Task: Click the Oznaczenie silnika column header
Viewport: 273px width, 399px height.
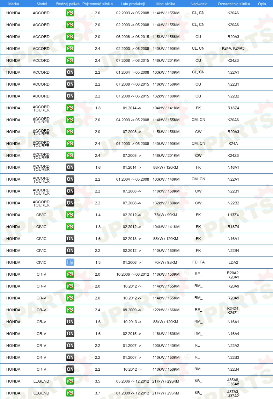Action: click(234, 4)
